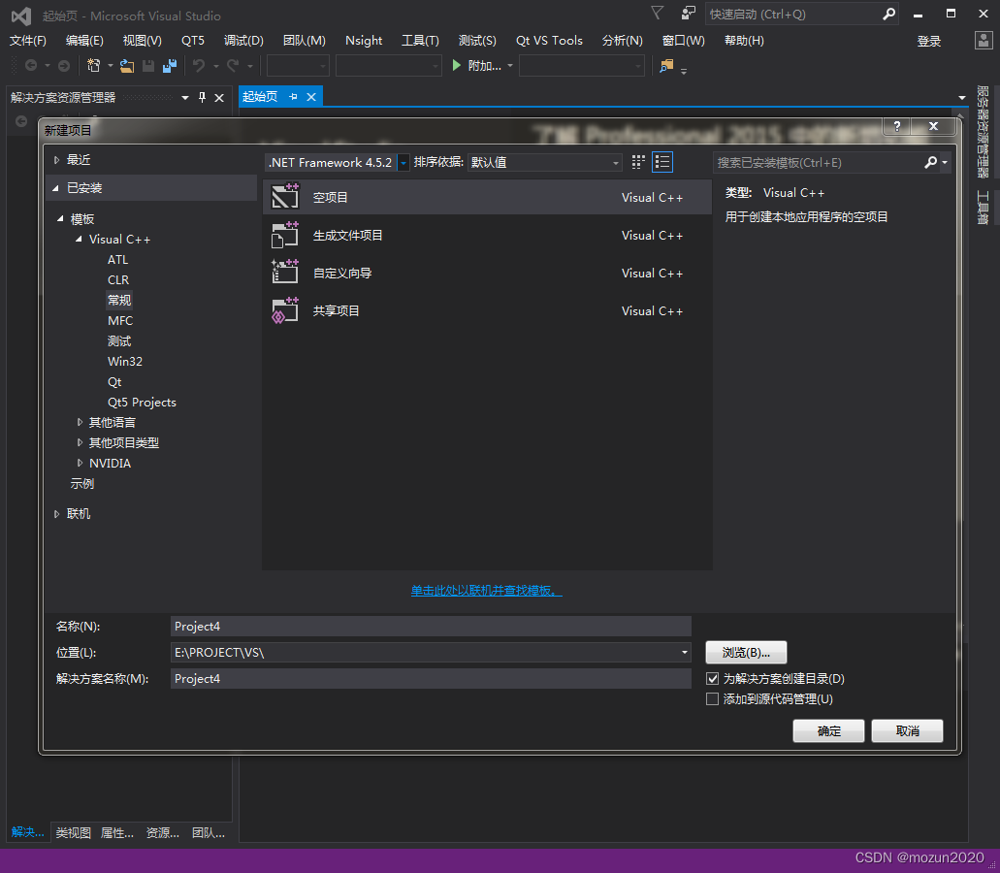Open the 工具箱 side panel tab
This screenshot has height=873, width=1000.
983,208
